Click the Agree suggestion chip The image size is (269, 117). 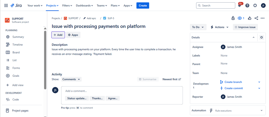pyautogui.click(x=113, y=98)
